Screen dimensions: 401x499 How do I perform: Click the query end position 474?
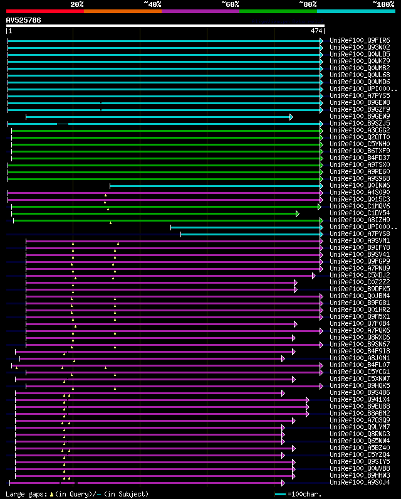pyautogui.click(x=316, y=31)
